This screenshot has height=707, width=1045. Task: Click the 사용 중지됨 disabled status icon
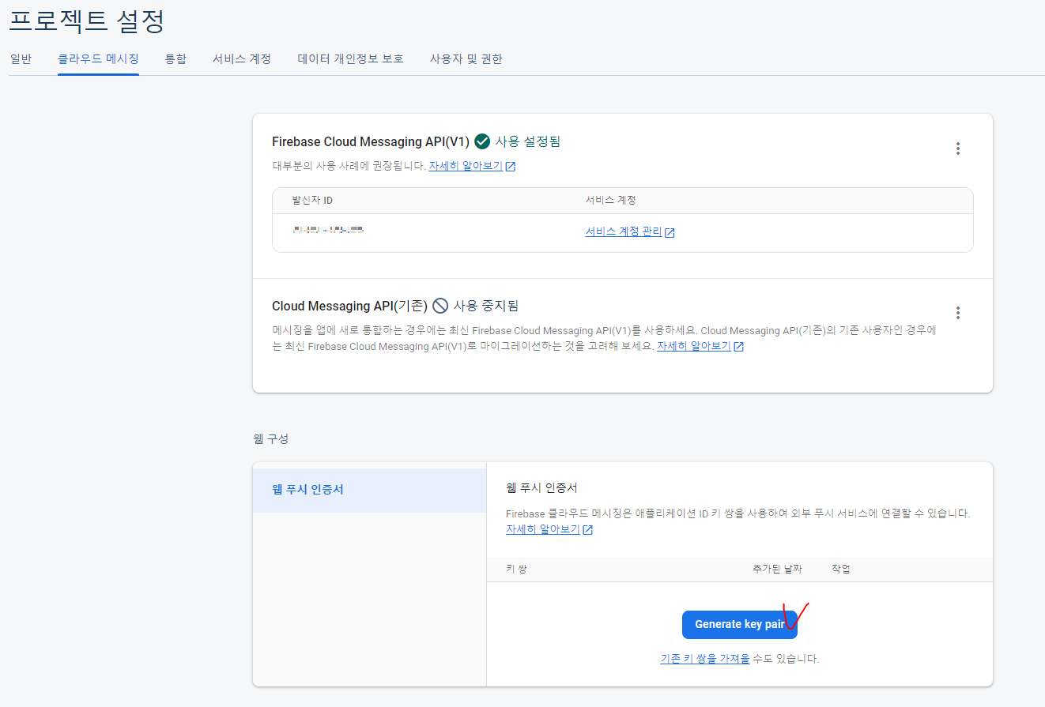click(x=440, y=306)
